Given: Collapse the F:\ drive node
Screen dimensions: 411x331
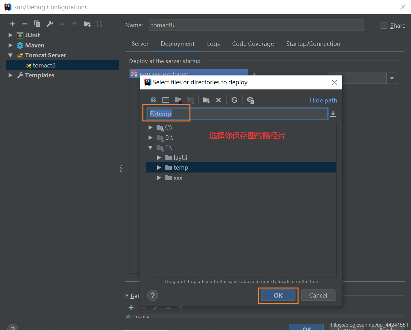Looking at the screenshot, I should click(150, 148).
